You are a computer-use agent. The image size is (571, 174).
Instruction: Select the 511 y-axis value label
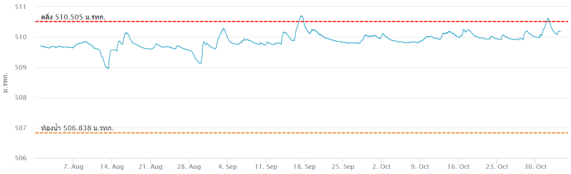tap(20, 7)
